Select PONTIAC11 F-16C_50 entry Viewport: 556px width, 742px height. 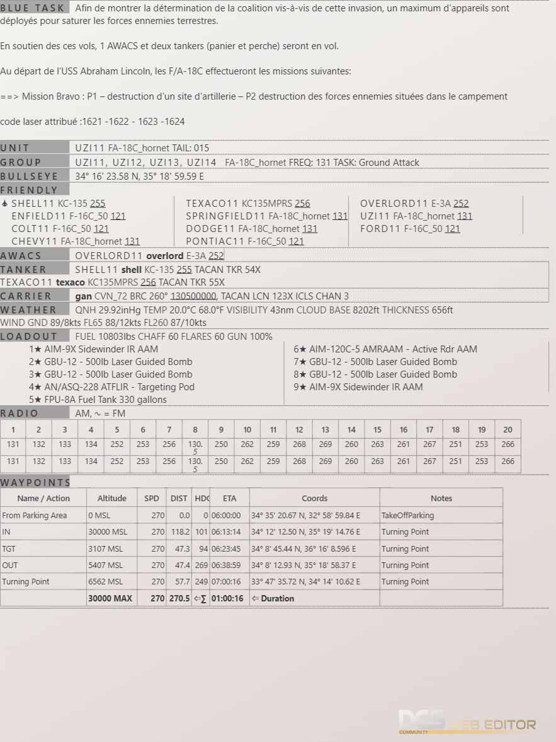click(245, 241)
